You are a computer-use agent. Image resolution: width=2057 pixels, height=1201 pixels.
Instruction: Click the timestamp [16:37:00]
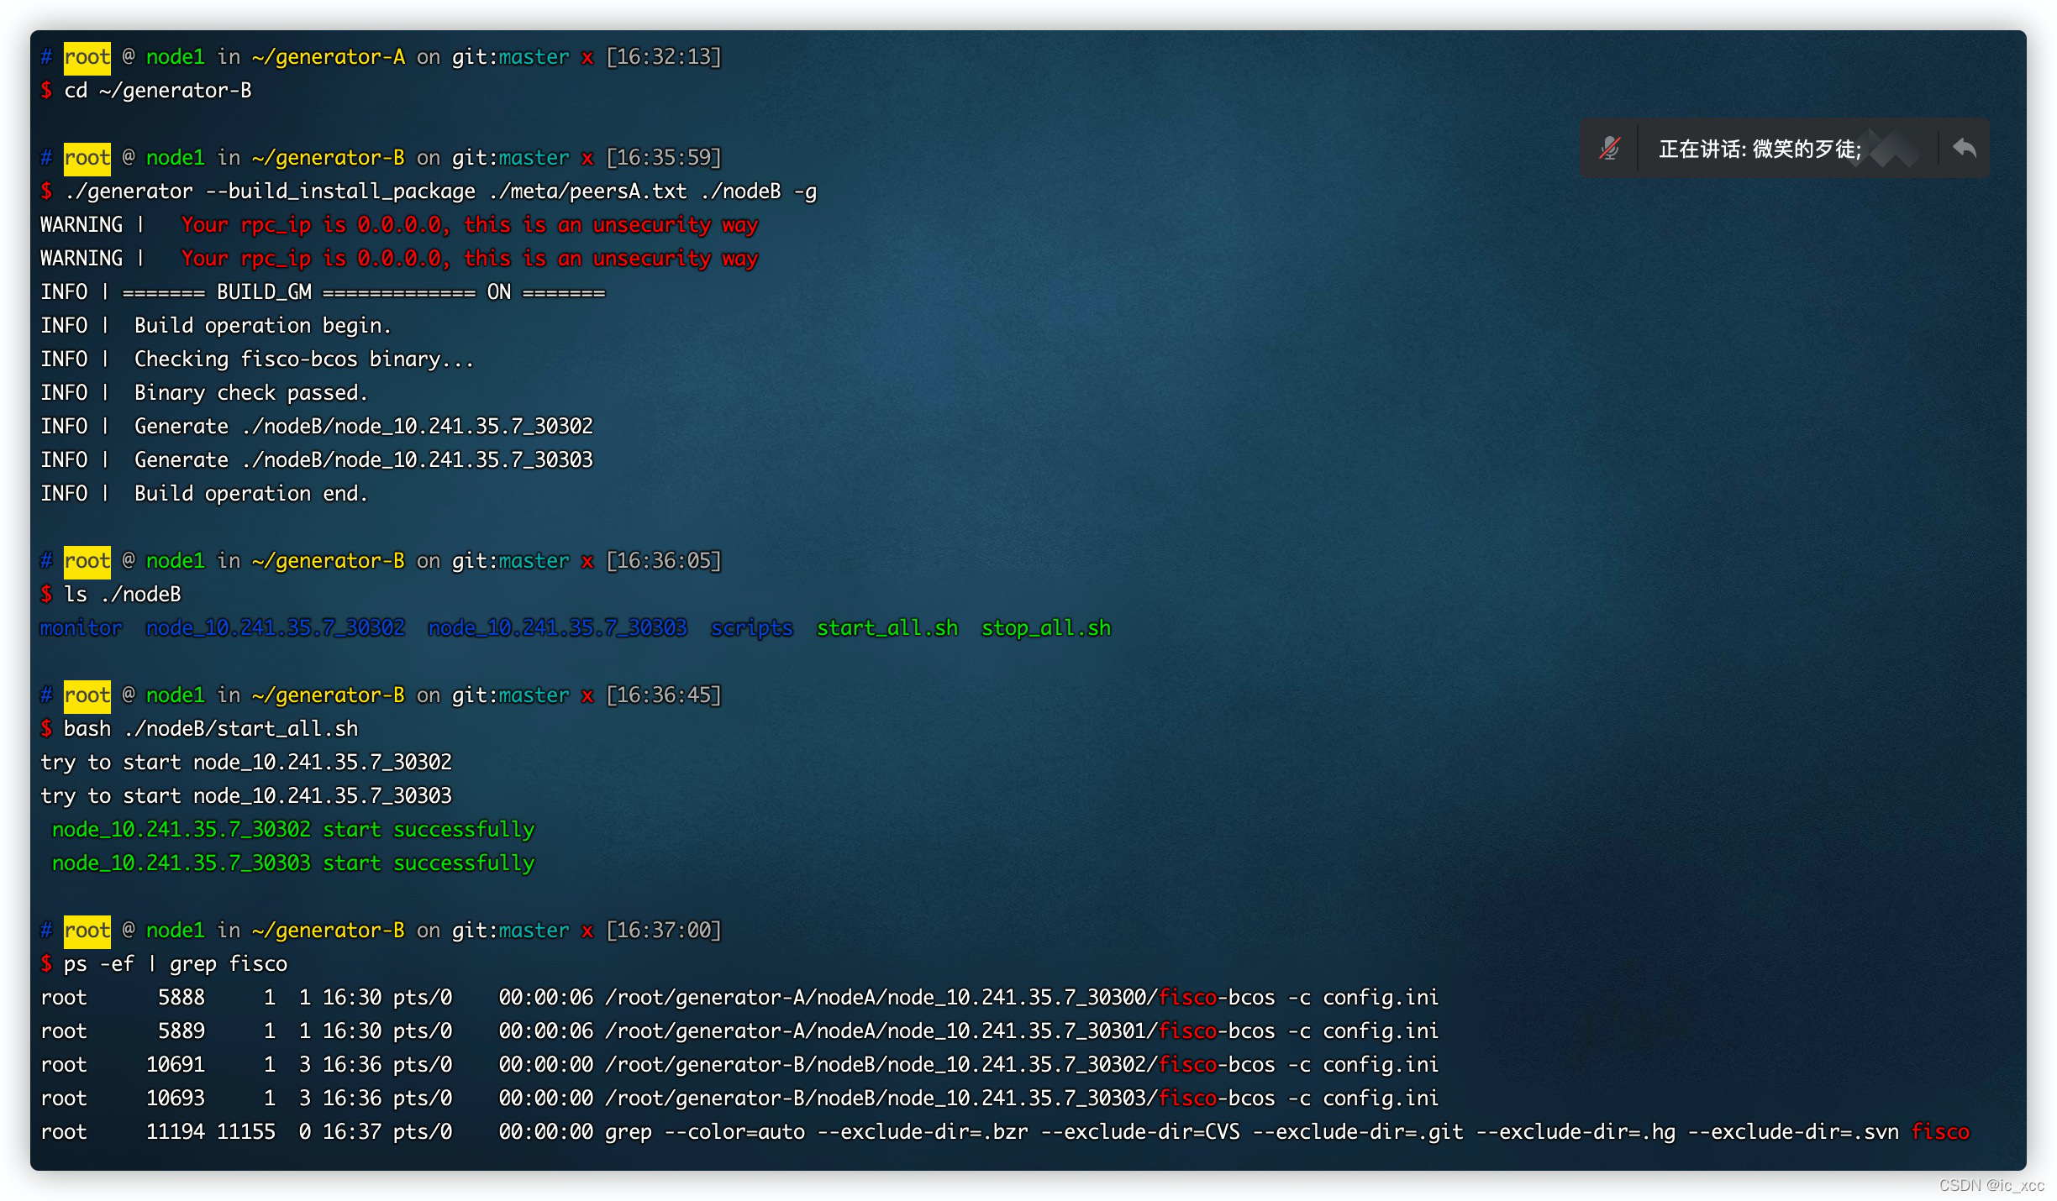tap(664, 931)
